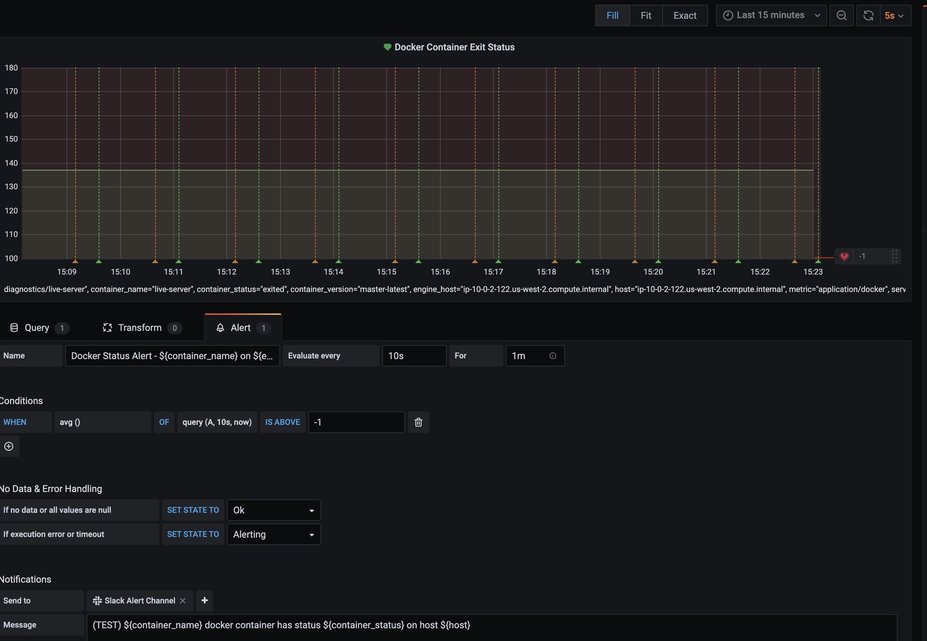Click the query (A, 10s, now) parameters
The image size is (927, 641).
pos(217,422)
